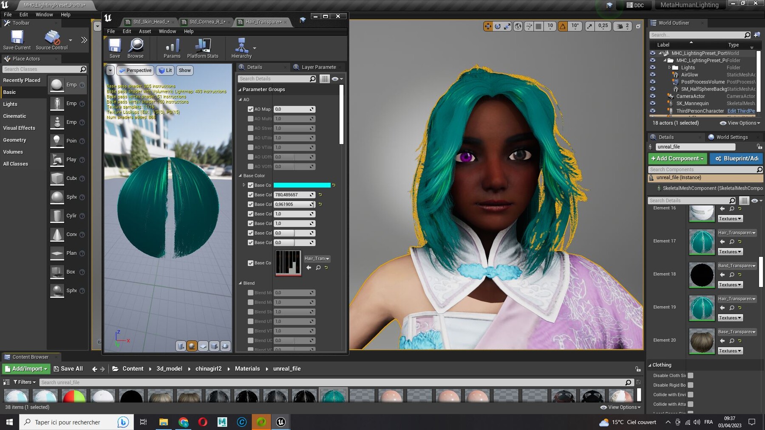Toggle grid snapping icon in viewport
Image resolution: width=765 pixels, height=430 pixels.
click(538, 26)
